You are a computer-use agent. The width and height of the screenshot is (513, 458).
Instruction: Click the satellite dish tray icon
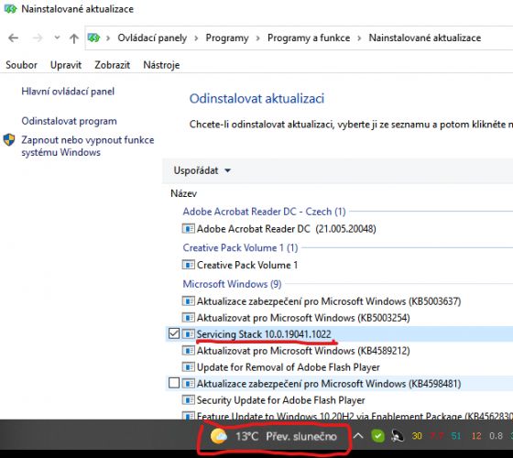pyautogui.click(x=398, y=436)
